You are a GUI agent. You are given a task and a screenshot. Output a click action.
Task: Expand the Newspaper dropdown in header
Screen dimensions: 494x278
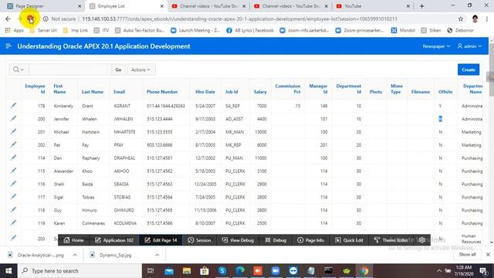pyautogui.click(x=436, y=46)
